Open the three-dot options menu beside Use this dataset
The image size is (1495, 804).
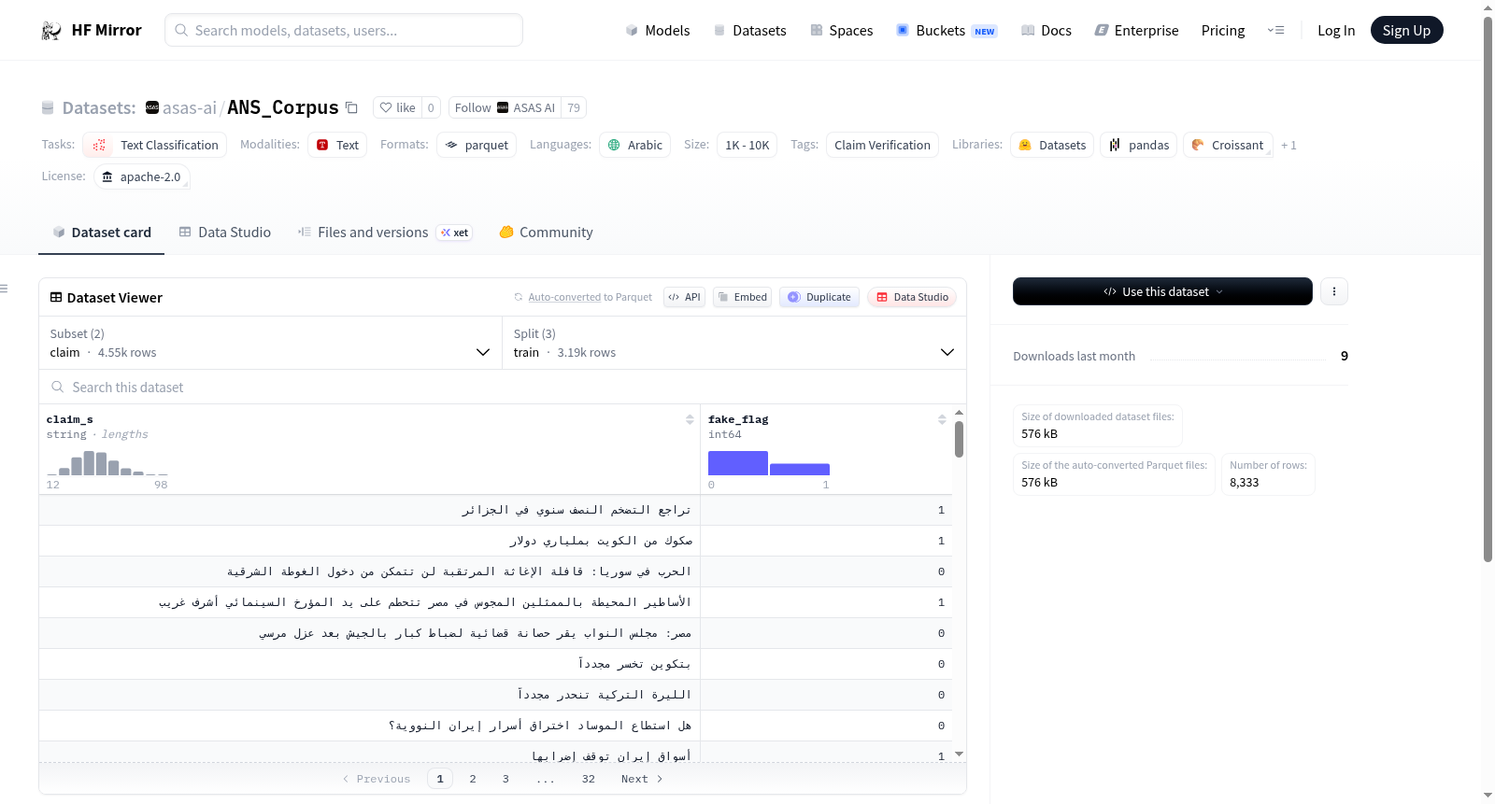[x=1334, y=291]
